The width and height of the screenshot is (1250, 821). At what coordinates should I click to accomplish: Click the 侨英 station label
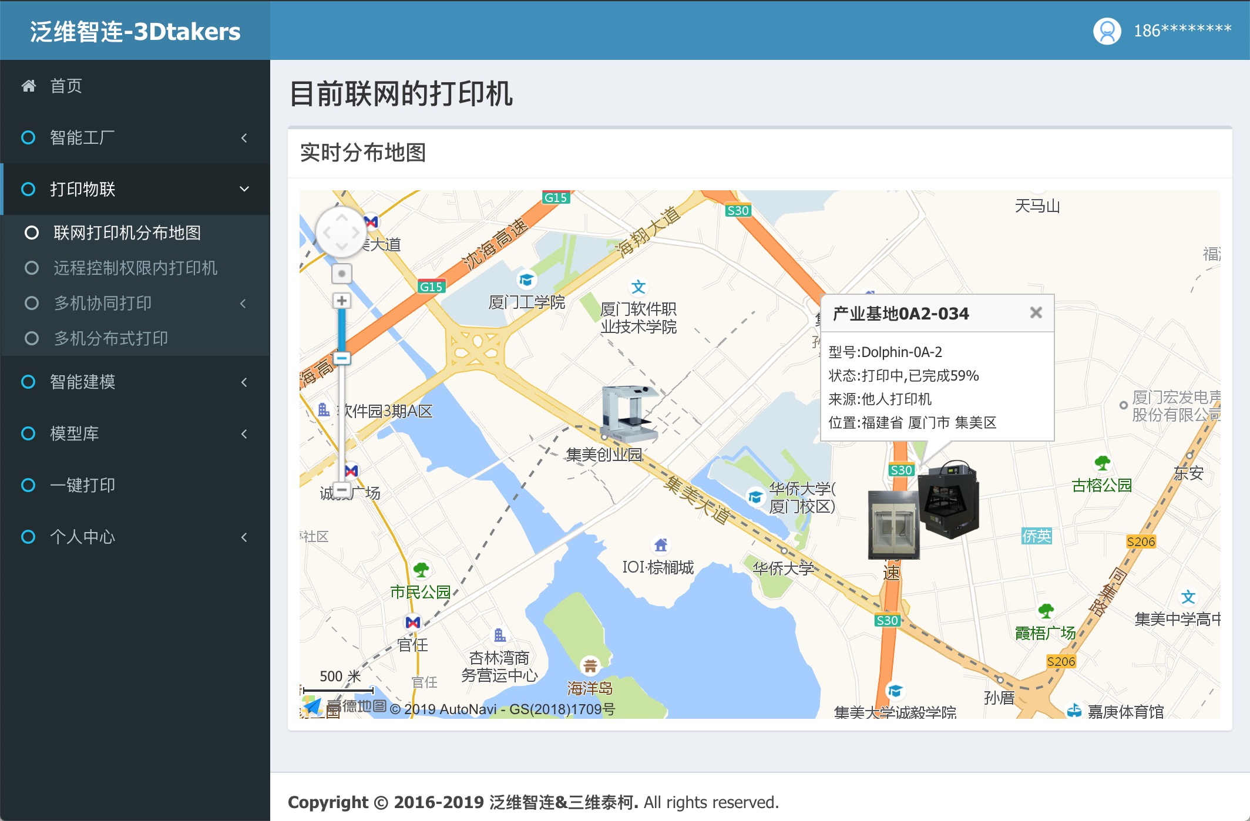click(x=1037, y=536)
